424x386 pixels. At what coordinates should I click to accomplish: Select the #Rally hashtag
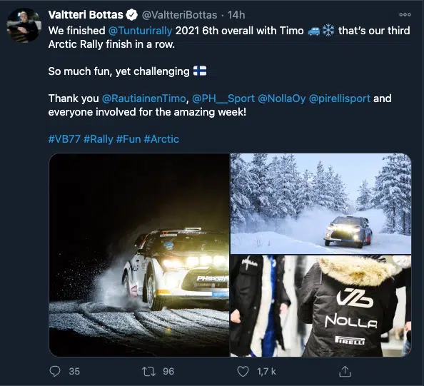coord(99,139)
